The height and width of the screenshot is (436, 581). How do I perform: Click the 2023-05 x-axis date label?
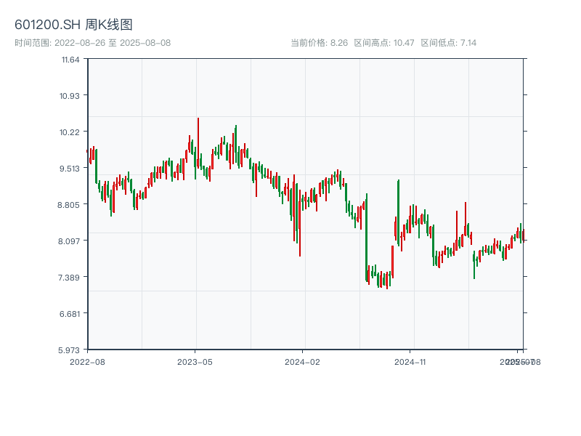195,361
